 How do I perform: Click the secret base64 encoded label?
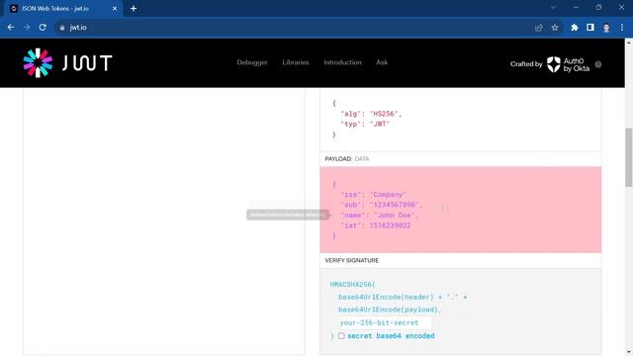tap(391, 336)
